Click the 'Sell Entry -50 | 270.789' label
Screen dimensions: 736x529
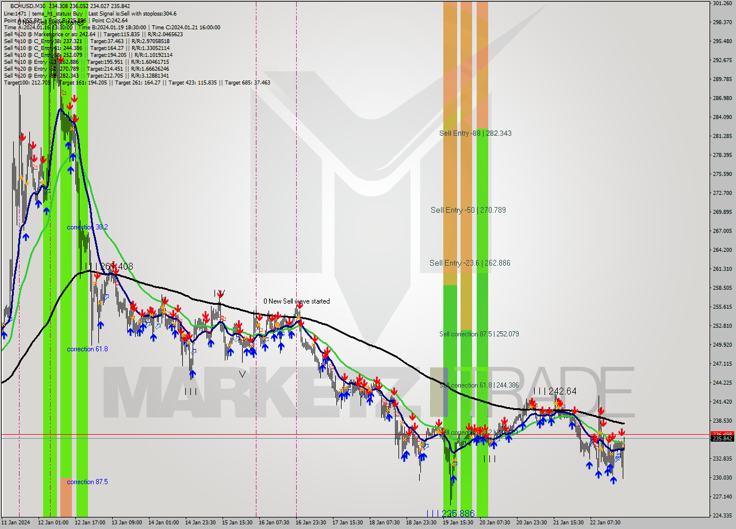point(468,210)
